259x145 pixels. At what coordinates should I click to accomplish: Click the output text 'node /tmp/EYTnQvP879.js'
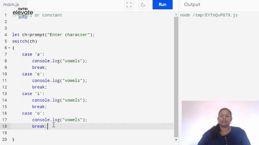(209, 15)
